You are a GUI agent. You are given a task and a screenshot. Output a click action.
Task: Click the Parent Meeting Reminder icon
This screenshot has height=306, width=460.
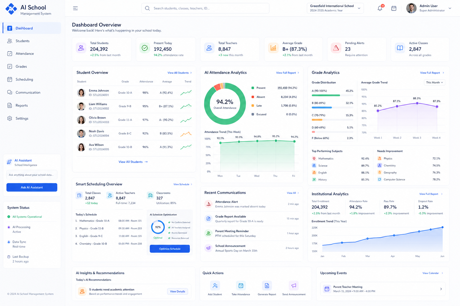click(x=208, y=233)
